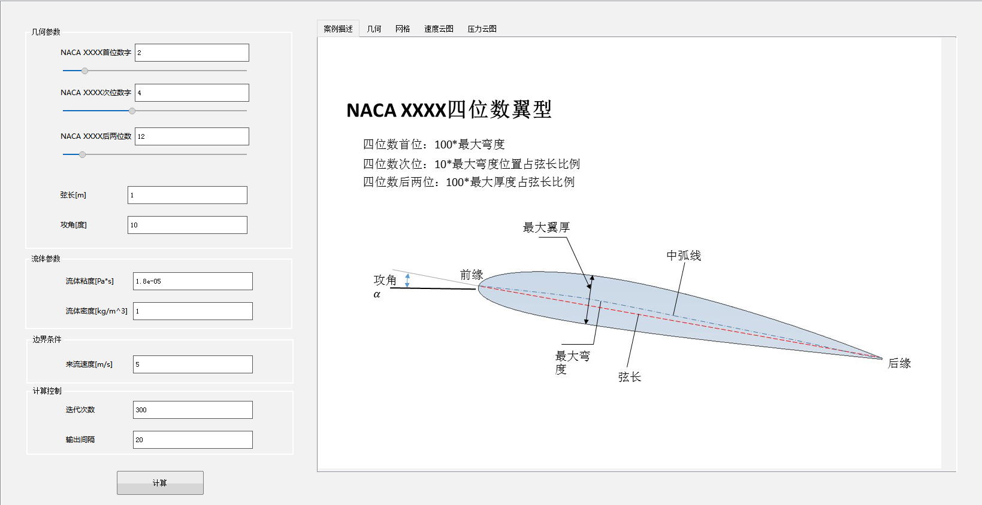Screen dimensions: 982x505
Task: Click the 中弧线 diagram label
Action: [x=684, y=255]
